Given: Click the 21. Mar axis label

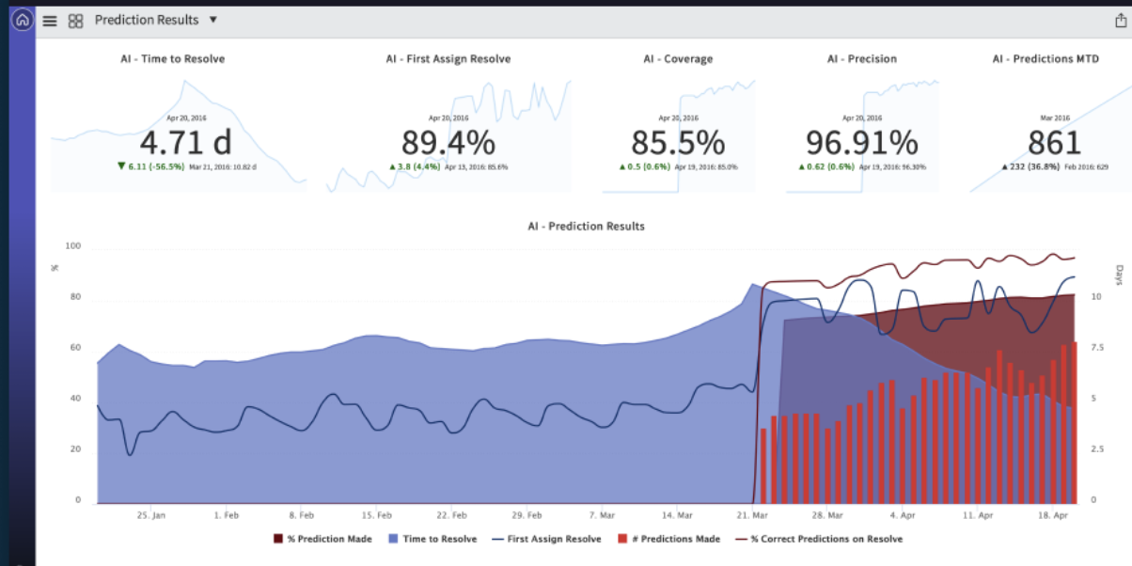Looking at the screenshot, I should pyautogui.click(x=752, y=515).
